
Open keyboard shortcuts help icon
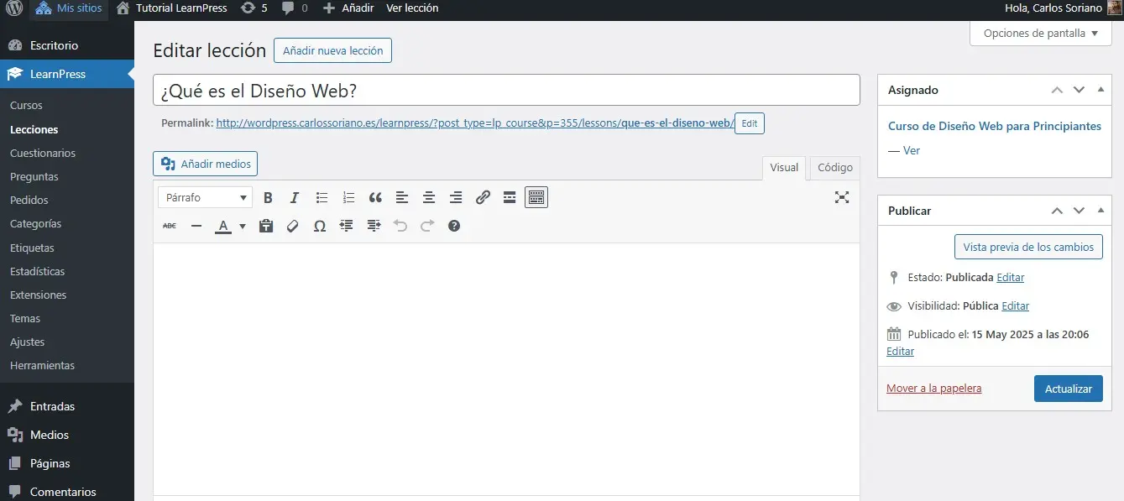[454, 226]
